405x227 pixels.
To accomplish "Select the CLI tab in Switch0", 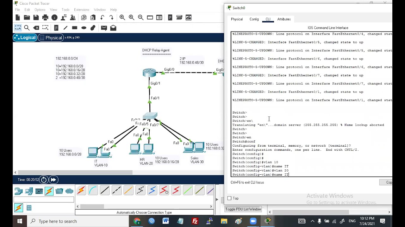I will 268,19.
